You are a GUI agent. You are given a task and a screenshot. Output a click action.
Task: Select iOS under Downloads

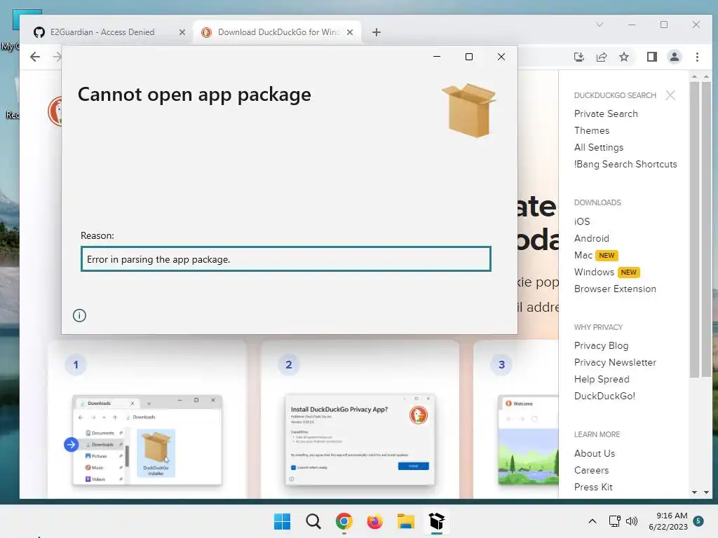pos(582,221)
